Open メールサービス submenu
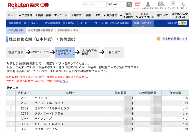This screenshot has height=135, width=194. (x=89, y=23)
